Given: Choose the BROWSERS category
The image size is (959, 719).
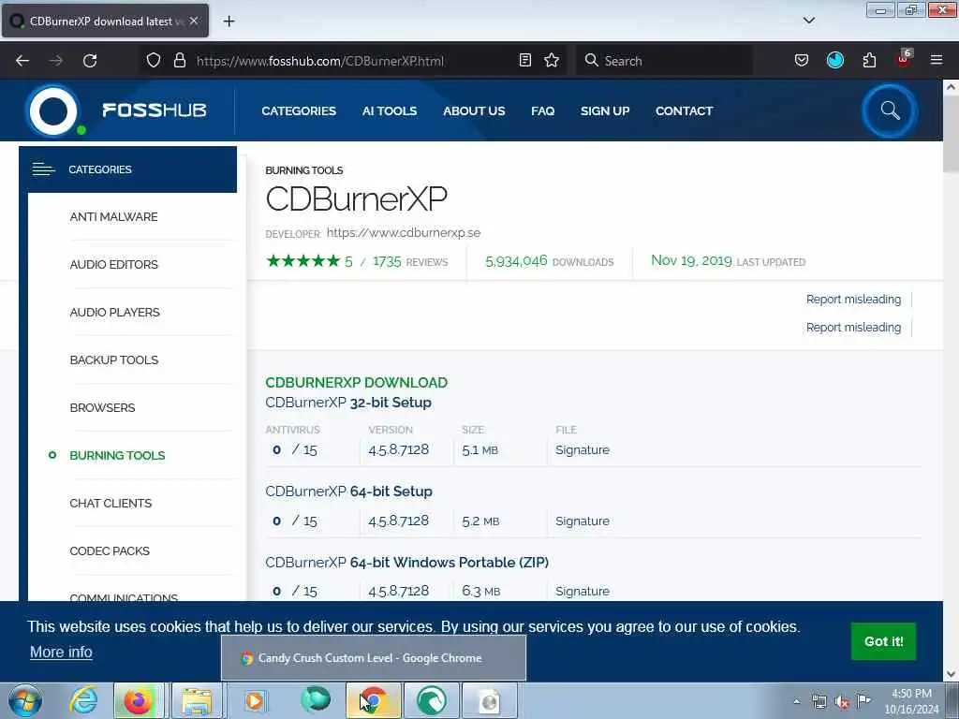Looking at the screenshot, I should coord(102,407).
